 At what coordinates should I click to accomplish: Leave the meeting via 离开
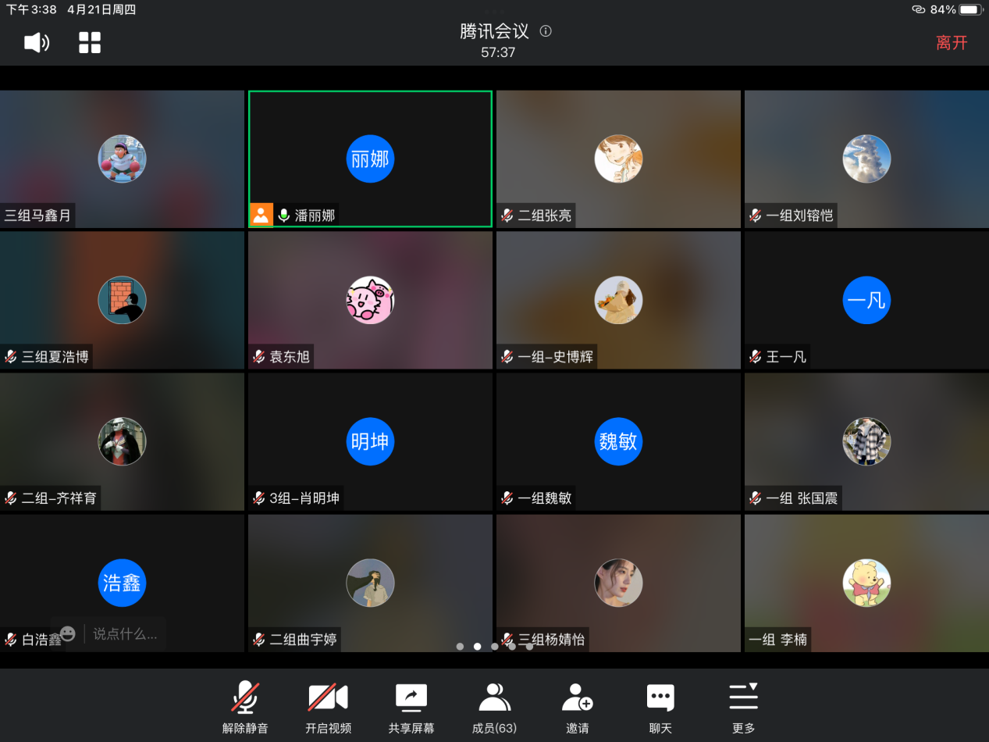(x=952, y=43)
